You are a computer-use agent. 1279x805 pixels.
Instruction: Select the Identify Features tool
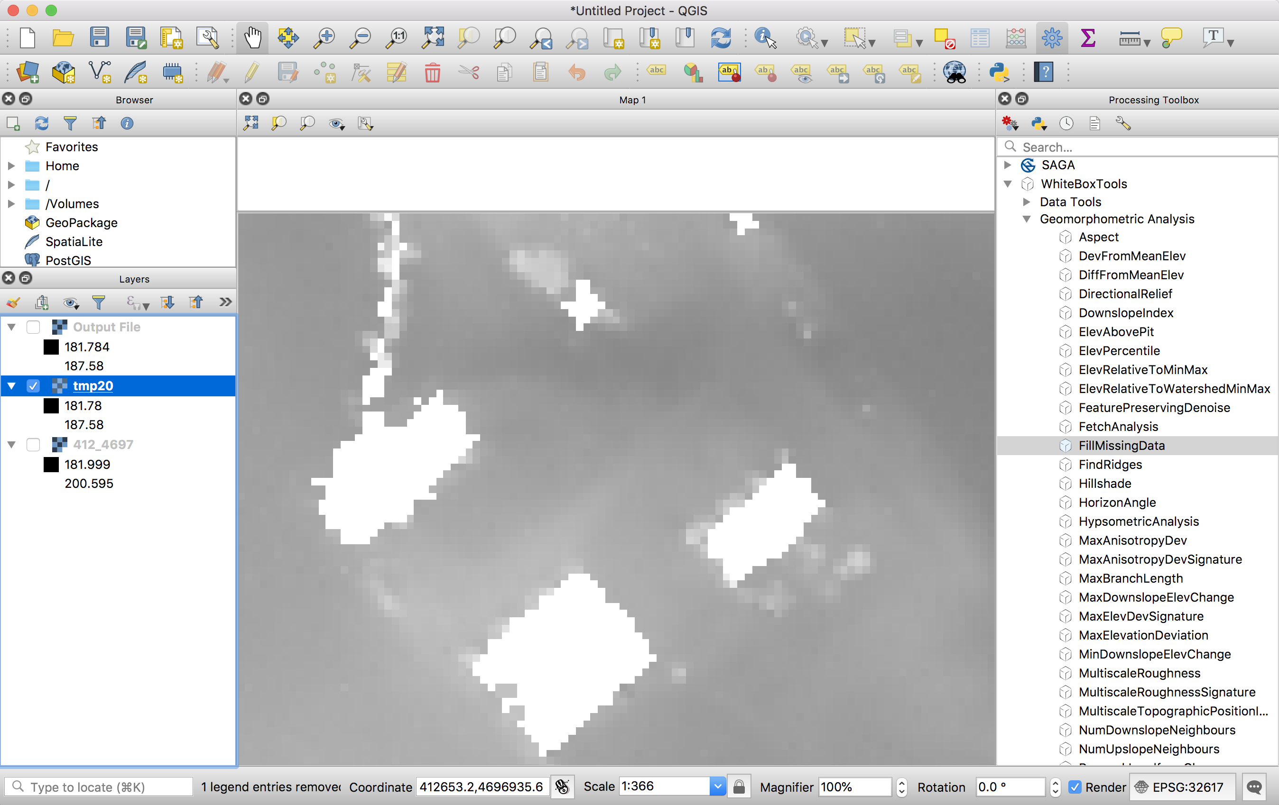point(765,37)
